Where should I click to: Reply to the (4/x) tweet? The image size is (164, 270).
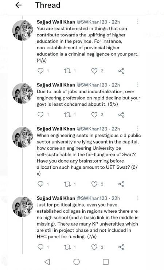click(40, 71)
